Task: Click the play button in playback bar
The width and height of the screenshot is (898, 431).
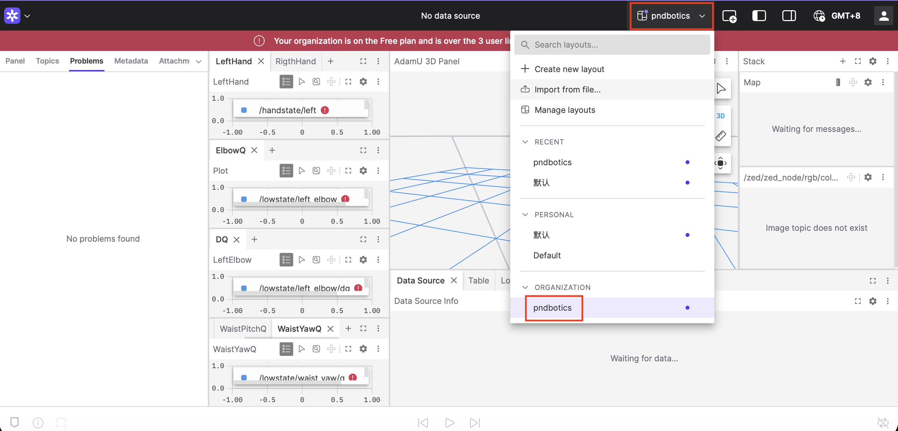Action: pos(450,423)
